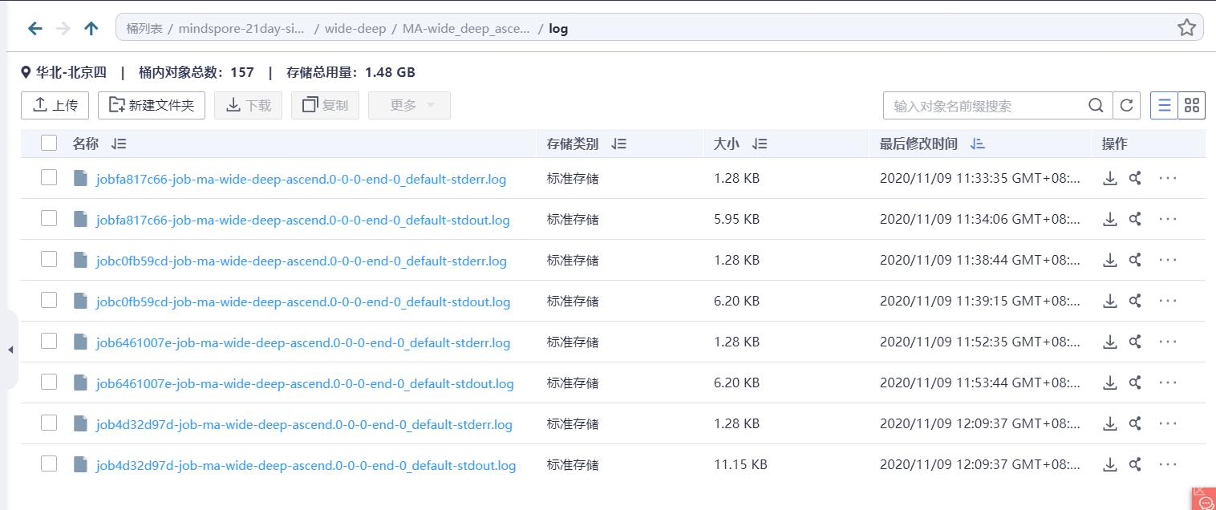
Task: Open more actions for job6461007e stdout.log
Action: (1168, 383)
